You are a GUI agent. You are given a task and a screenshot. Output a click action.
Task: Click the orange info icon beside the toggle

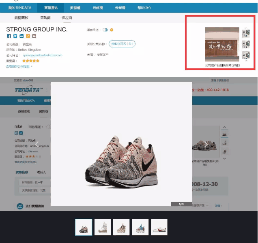[x=112, y=30]
